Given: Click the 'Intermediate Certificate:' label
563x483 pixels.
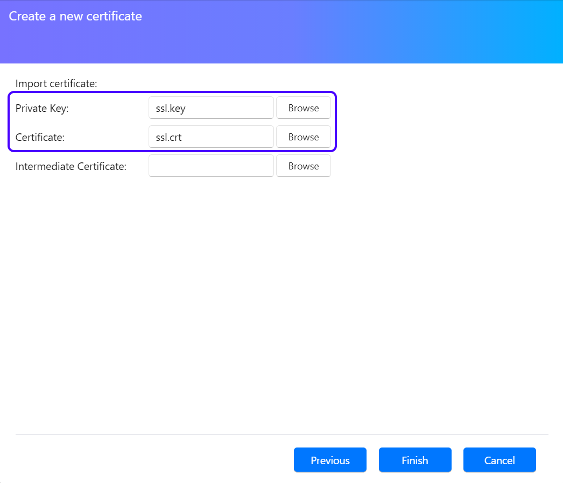Looking at the screenshot, I should (x=71, y=167).
